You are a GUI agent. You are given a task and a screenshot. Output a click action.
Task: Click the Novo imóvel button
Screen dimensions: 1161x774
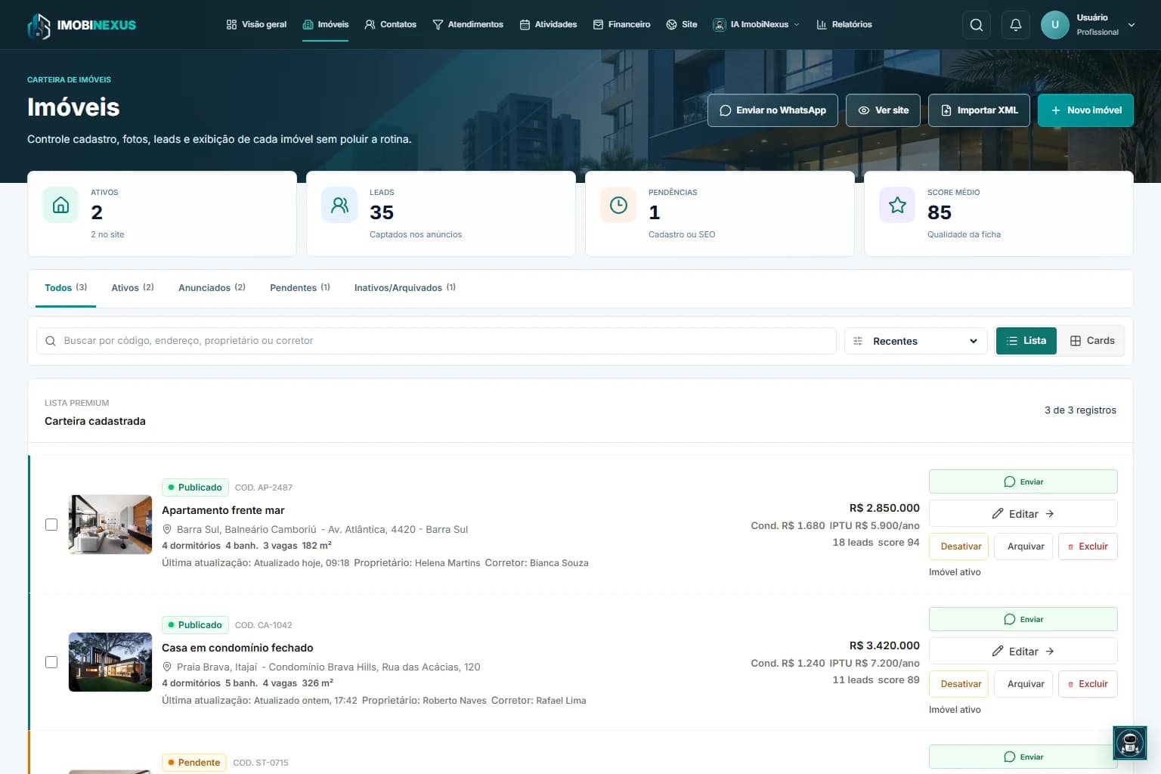click(x=1085, y=110)
